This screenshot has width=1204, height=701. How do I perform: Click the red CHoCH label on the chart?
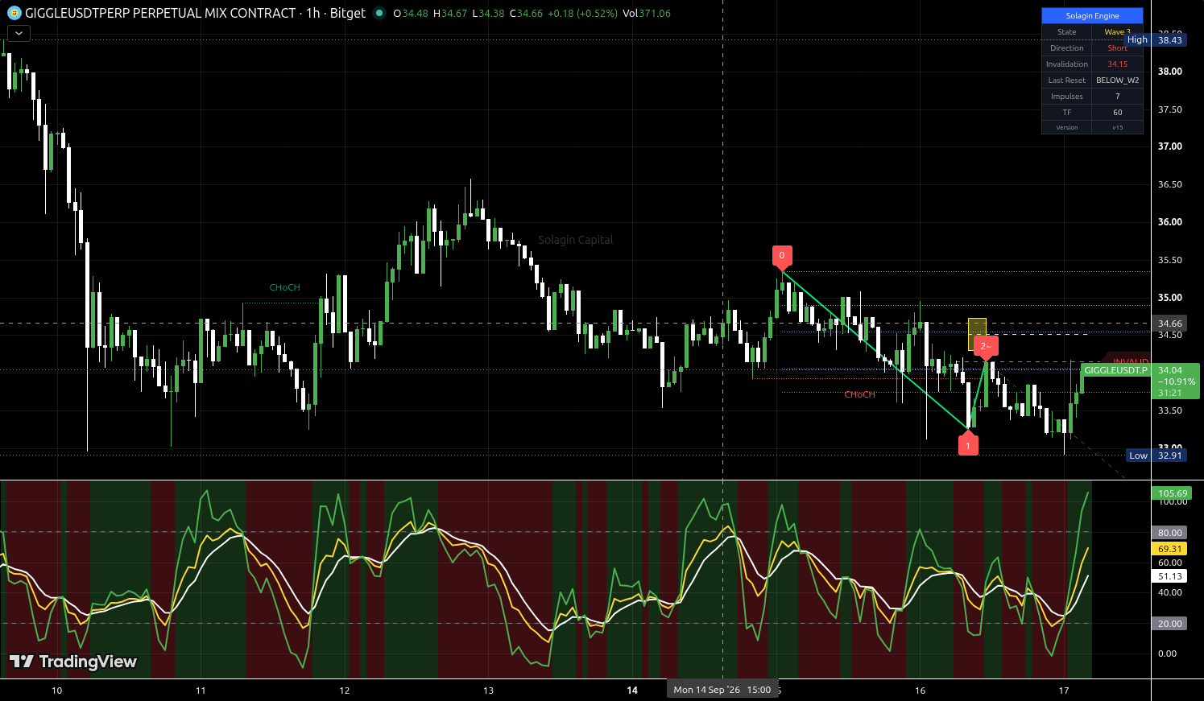pyautogui.click(x=859, y=394)
